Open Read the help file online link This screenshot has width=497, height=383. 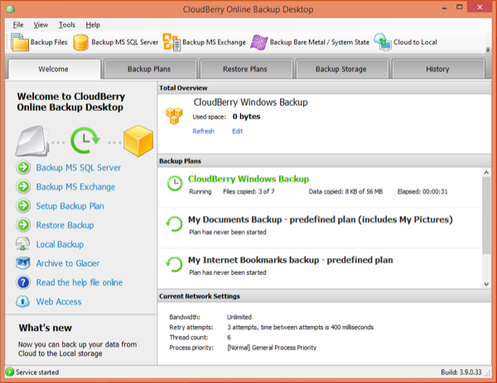tap(80, 282)
